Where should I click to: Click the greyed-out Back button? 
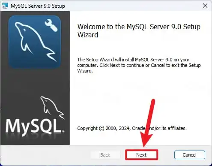click(105, 155)
